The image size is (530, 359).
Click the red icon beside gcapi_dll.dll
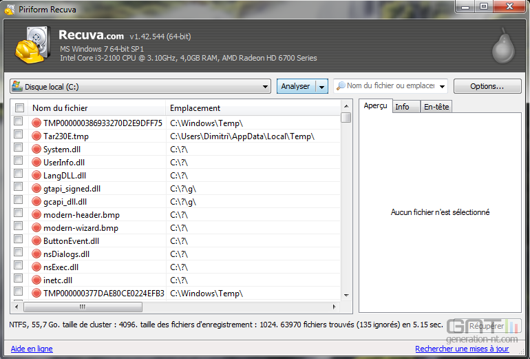36,201
